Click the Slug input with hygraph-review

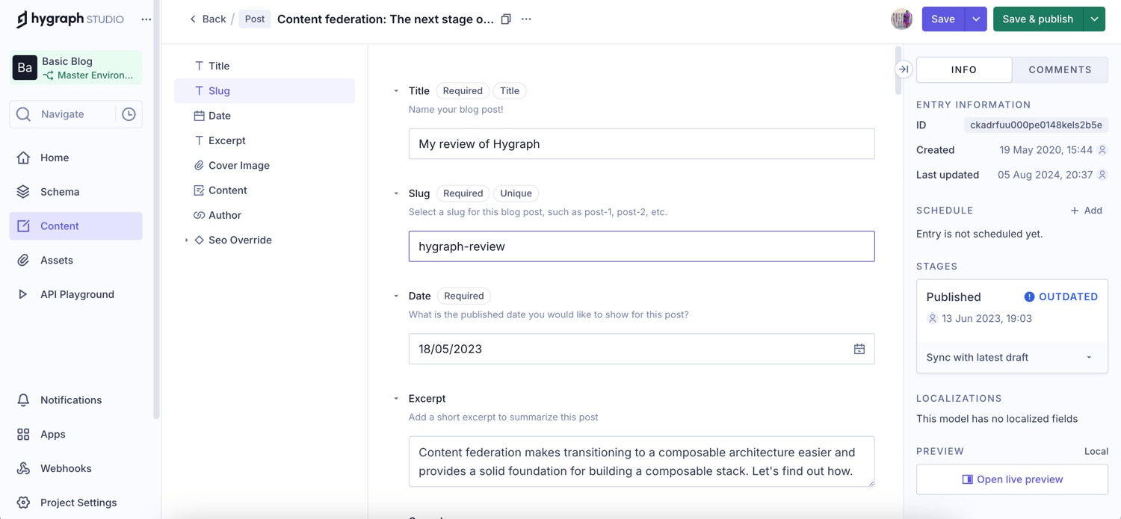pos(641,246)
